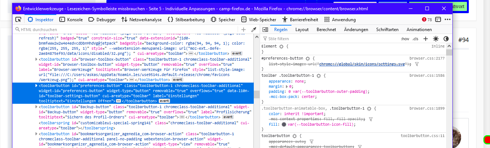Add a new CSS rule plus icon
Image resolution: width=490 pixels, height=148 pixels.
[426, 39]
